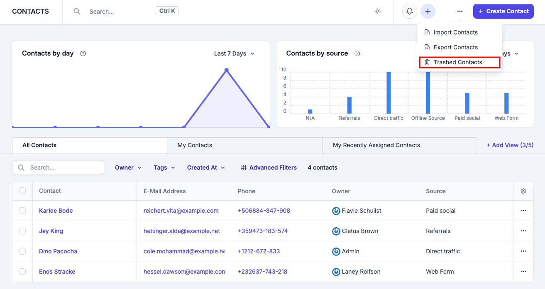Tick the select-all contacts checkbox
Image resolution: width=545 pixels, height=289 pixels.
click(x=22, y=191)
